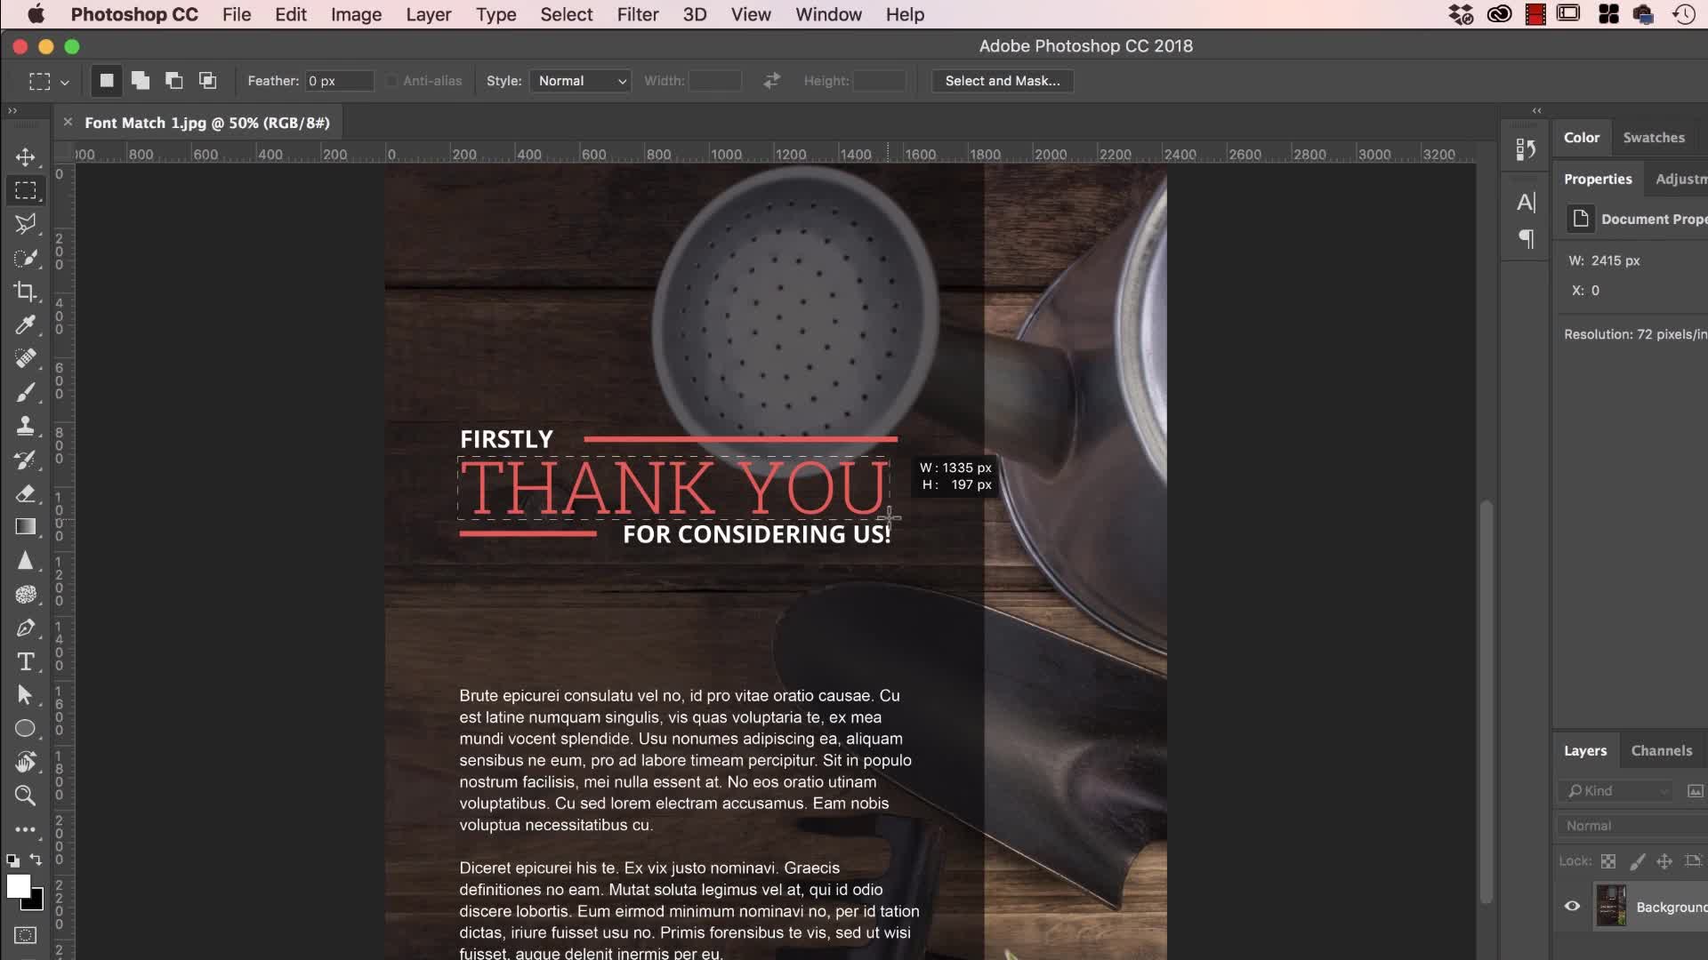Toggle Quick Mask mode
This screenshot has height=960, width=1708.
click(x=25, y=935)
